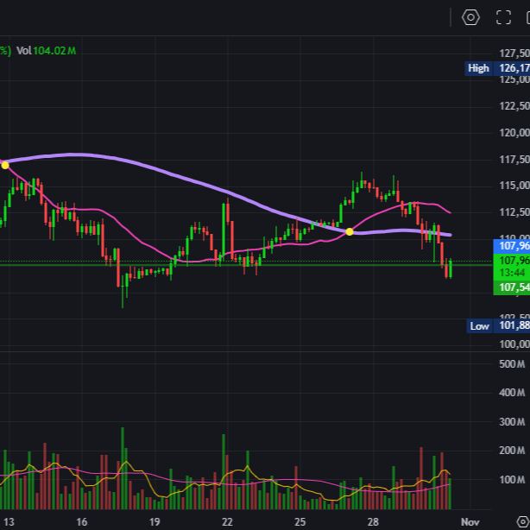Image resolution: width=530 pixels, height=530 pixels.
Task: Click the blue 107,96 price tag
Action: point(512,246)
